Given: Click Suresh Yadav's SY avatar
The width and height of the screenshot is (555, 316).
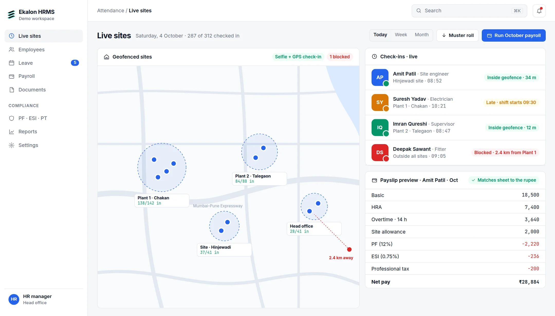Looking at the screenshot, I should [x=380, y=102].
